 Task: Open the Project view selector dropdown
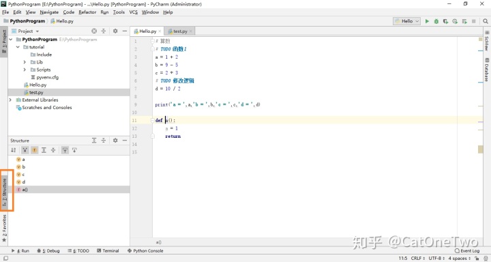(x=25, y=31)
